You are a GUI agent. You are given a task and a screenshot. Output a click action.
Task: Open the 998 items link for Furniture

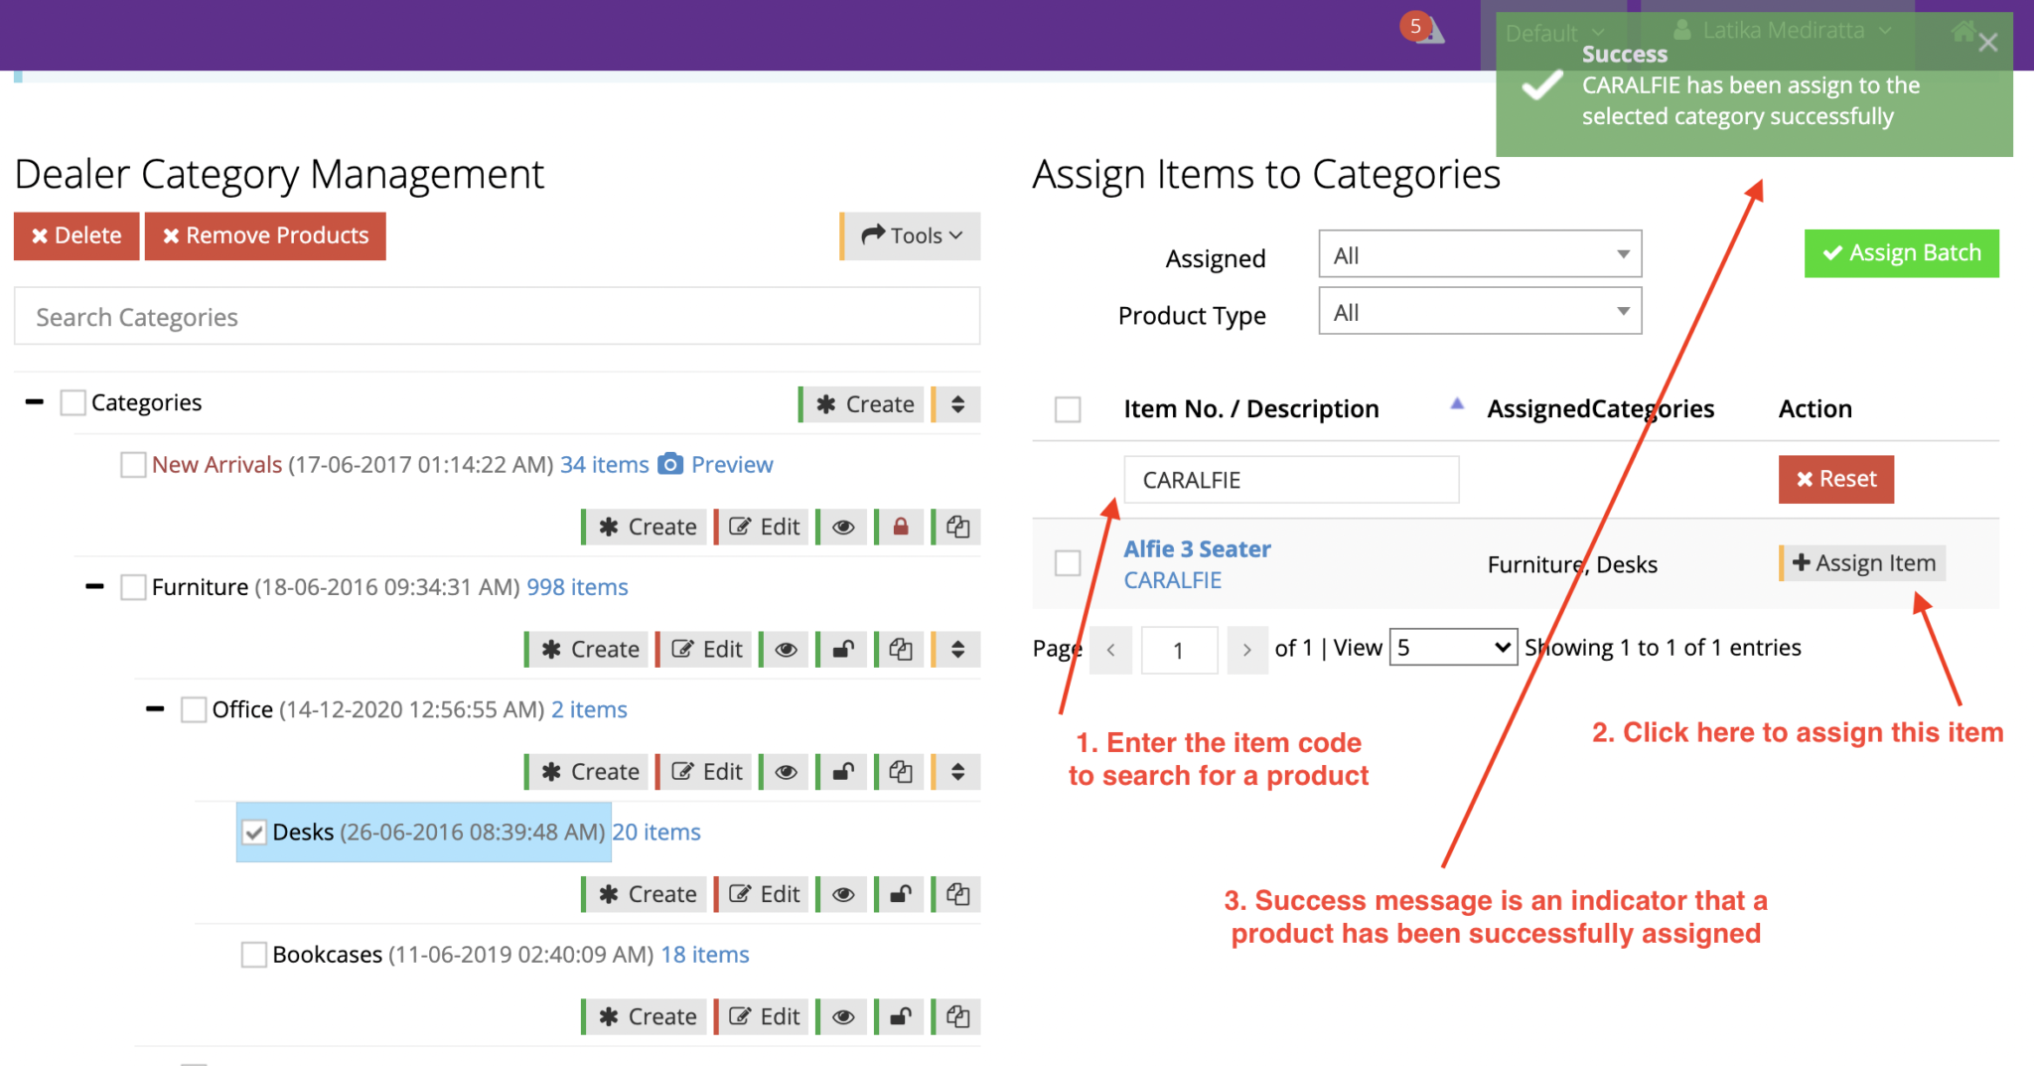[x=577, y=586]
